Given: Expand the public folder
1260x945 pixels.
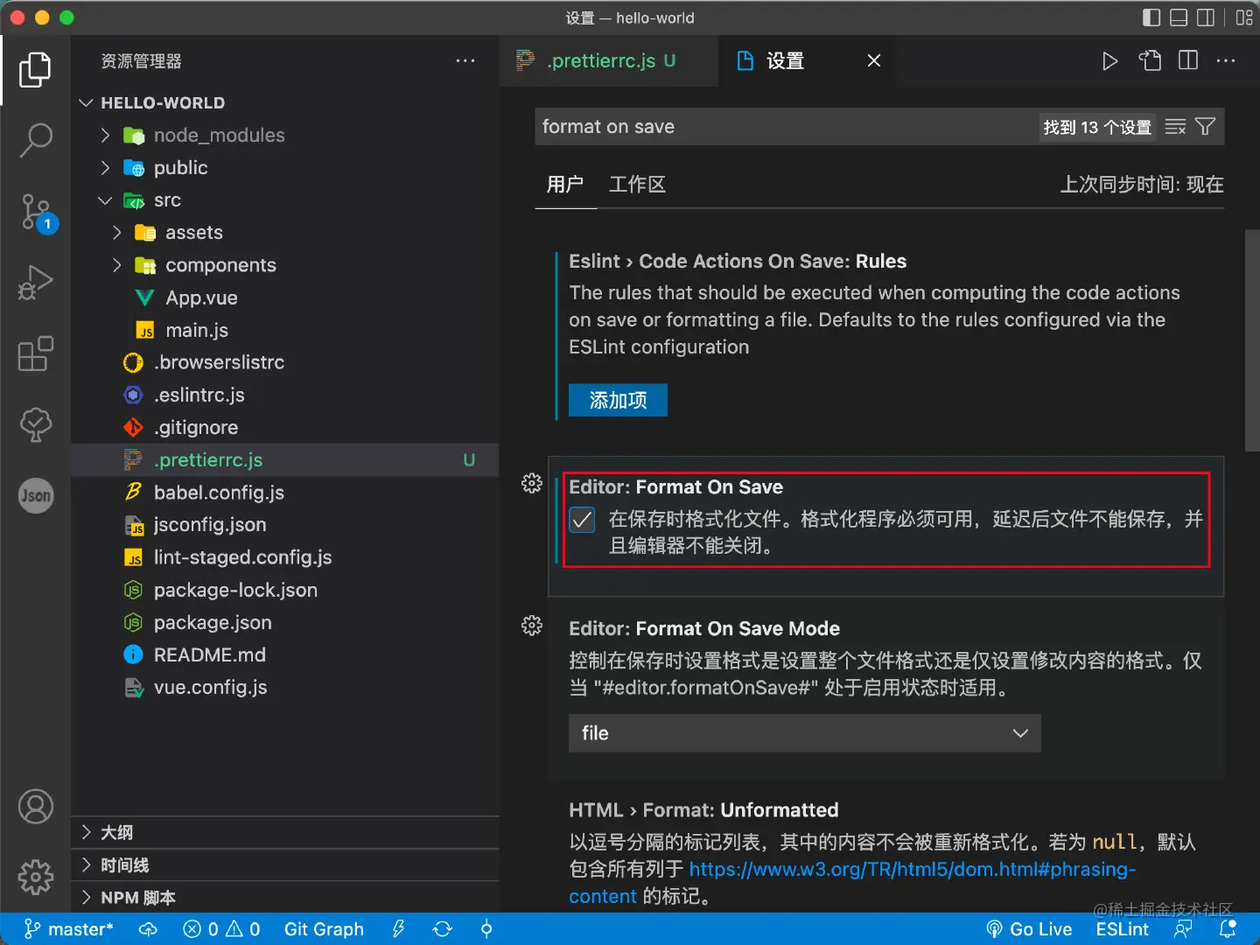Looking at the screenshot, I should (105, 167).
